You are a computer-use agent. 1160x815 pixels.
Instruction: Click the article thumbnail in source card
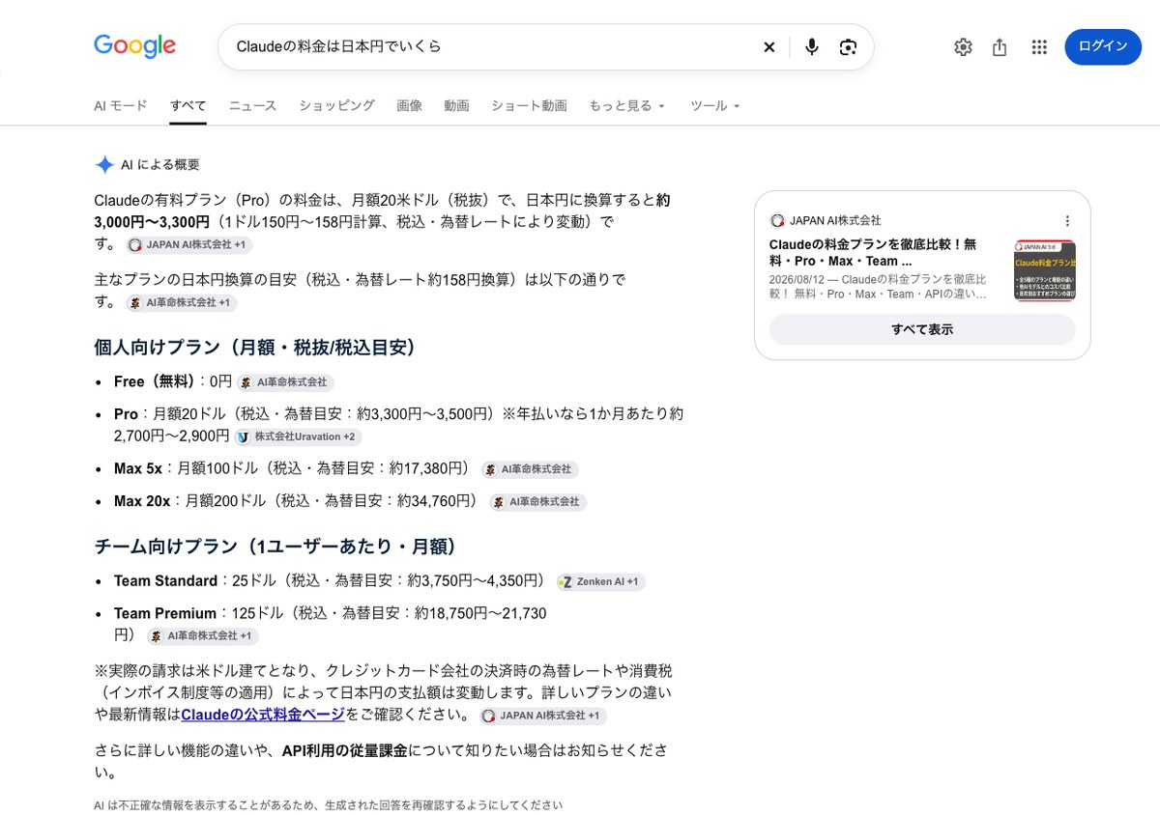pyautogui.click(x=1045, y=270)
